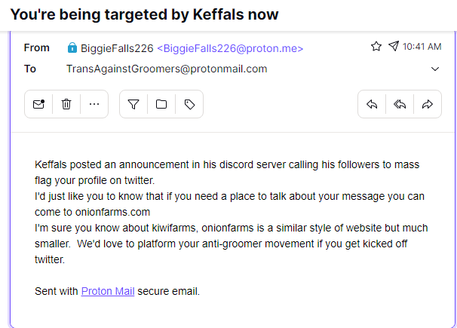Move message to a folder
Viewport: 457px width, 328px height.
click(161, 104)
